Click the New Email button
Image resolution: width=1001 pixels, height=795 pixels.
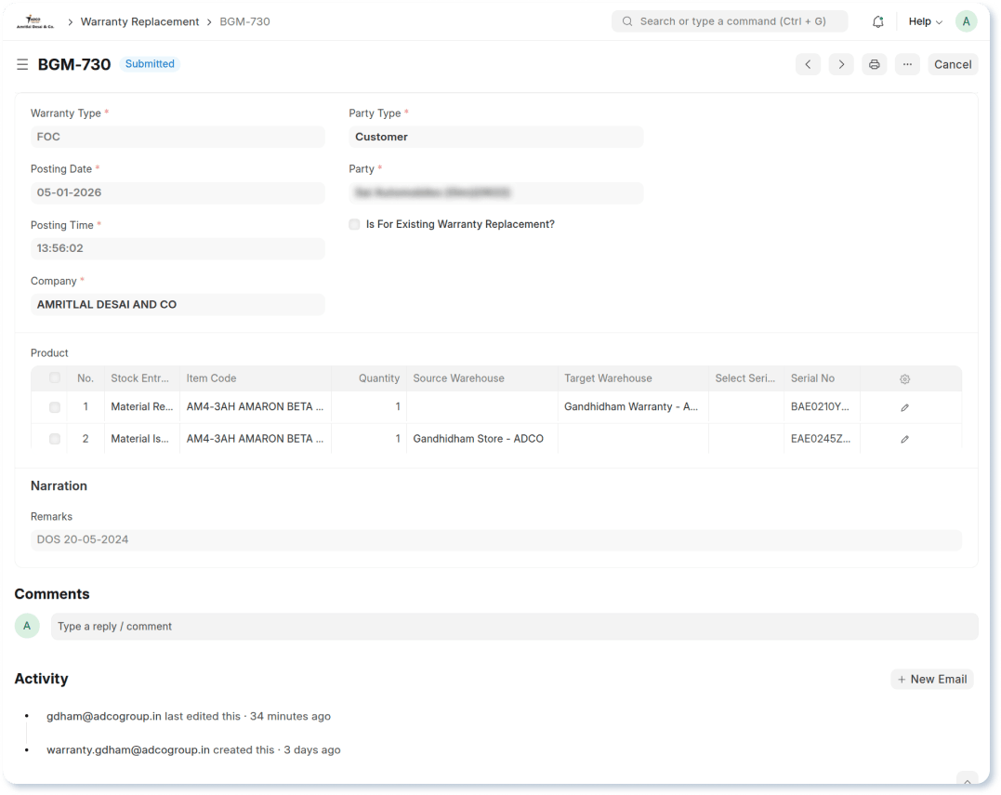pyautogui.click(x=931, y=679)
